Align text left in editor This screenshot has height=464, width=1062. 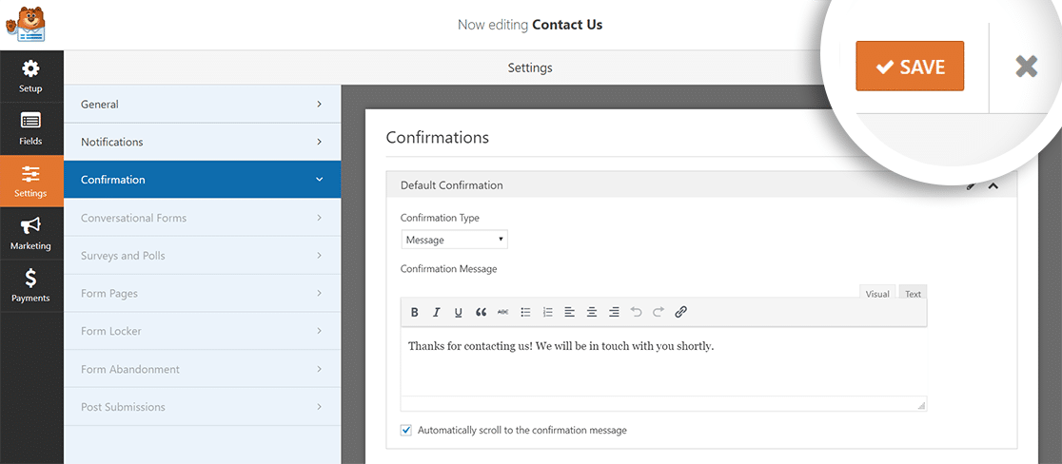[570, 313]
